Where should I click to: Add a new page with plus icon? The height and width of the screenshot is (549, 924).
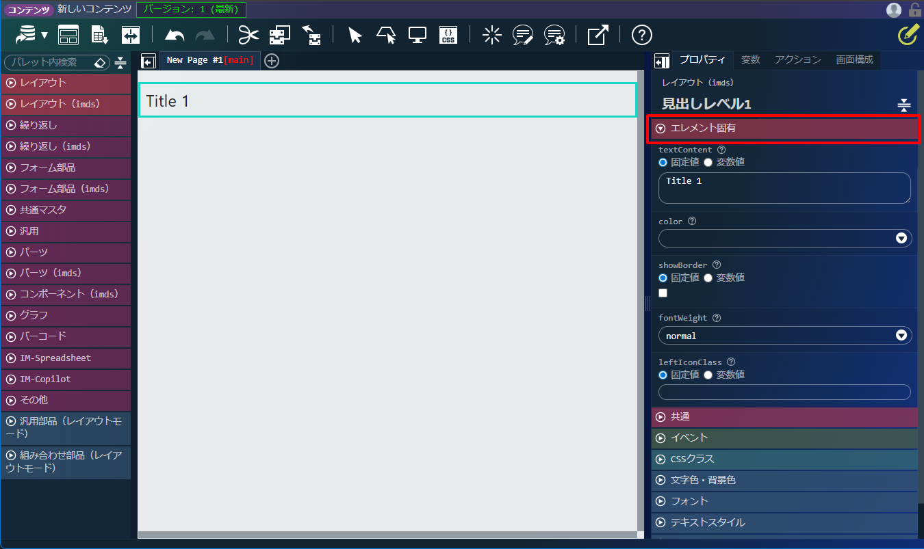(272, 61)
